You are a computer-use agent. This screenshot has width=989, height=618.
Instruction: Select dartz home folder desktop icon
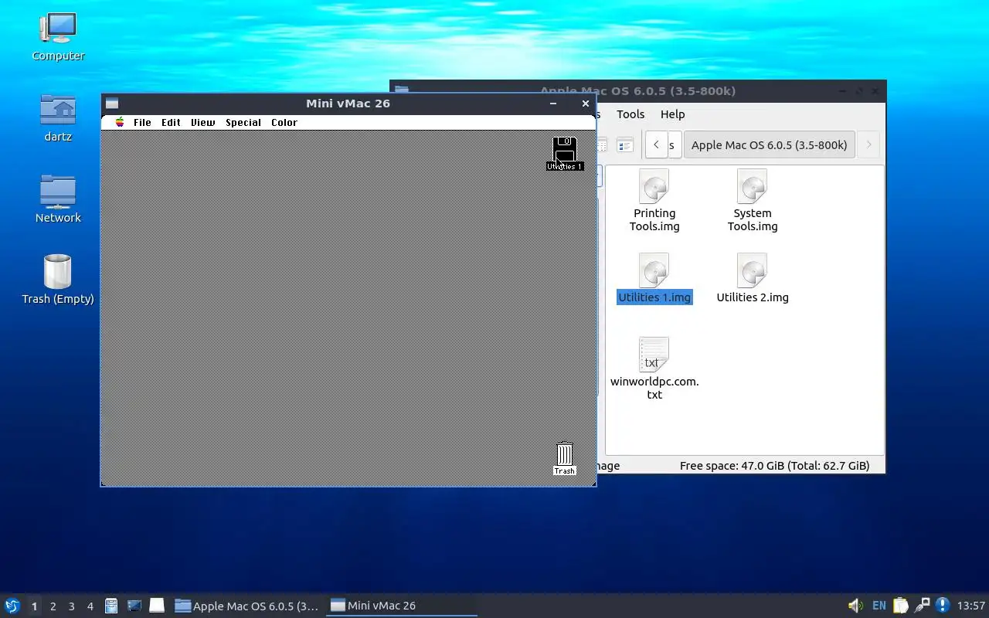(58, 118)
